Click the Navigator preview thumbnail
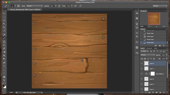 [154, 19]
